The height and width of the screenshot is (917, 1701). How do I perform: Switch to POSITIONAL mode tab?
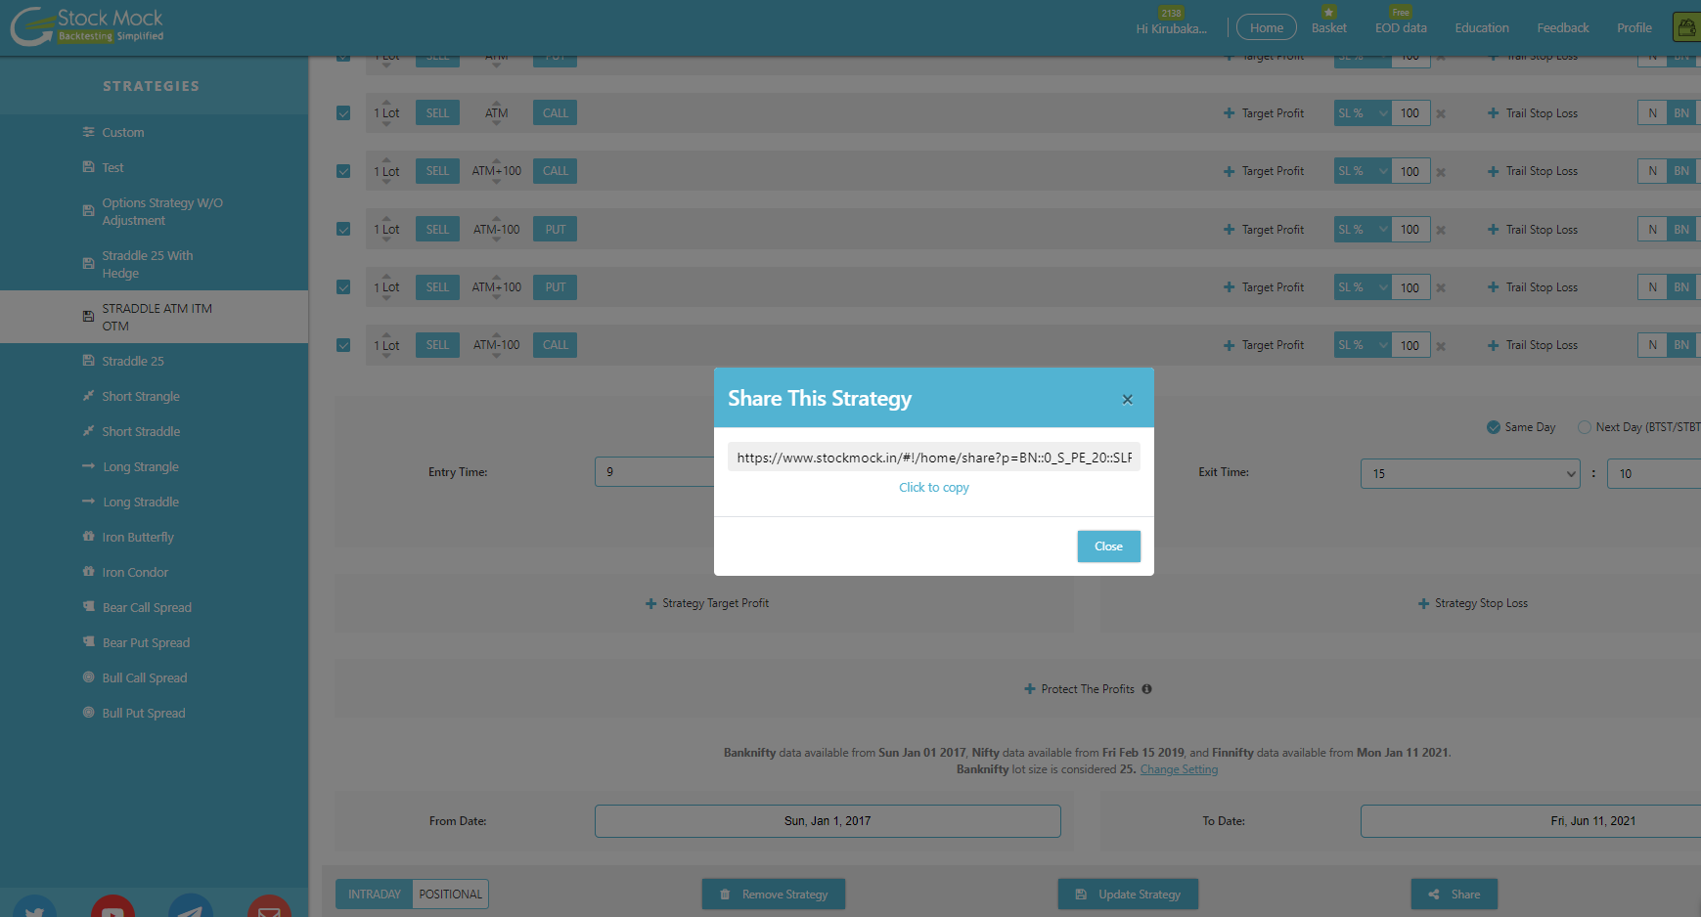(x=451, y=895)
